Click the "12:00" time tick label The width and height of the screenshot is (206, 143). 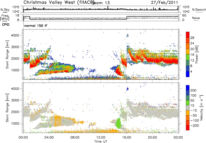coord(101,138)
